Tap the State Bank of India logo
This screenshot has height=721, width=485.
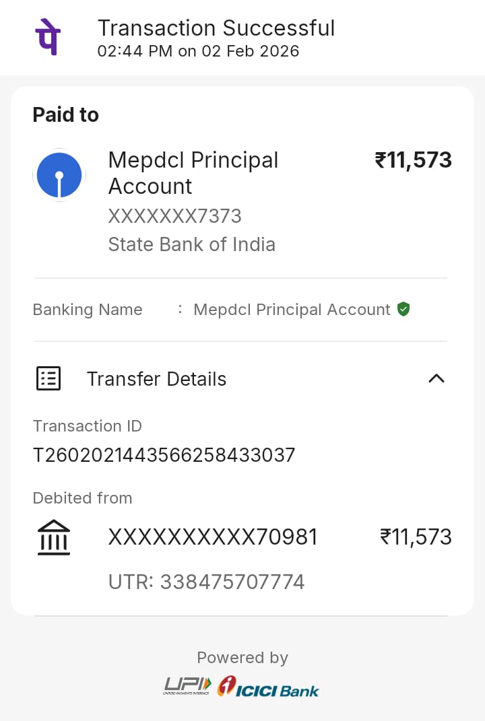[59, 175]
